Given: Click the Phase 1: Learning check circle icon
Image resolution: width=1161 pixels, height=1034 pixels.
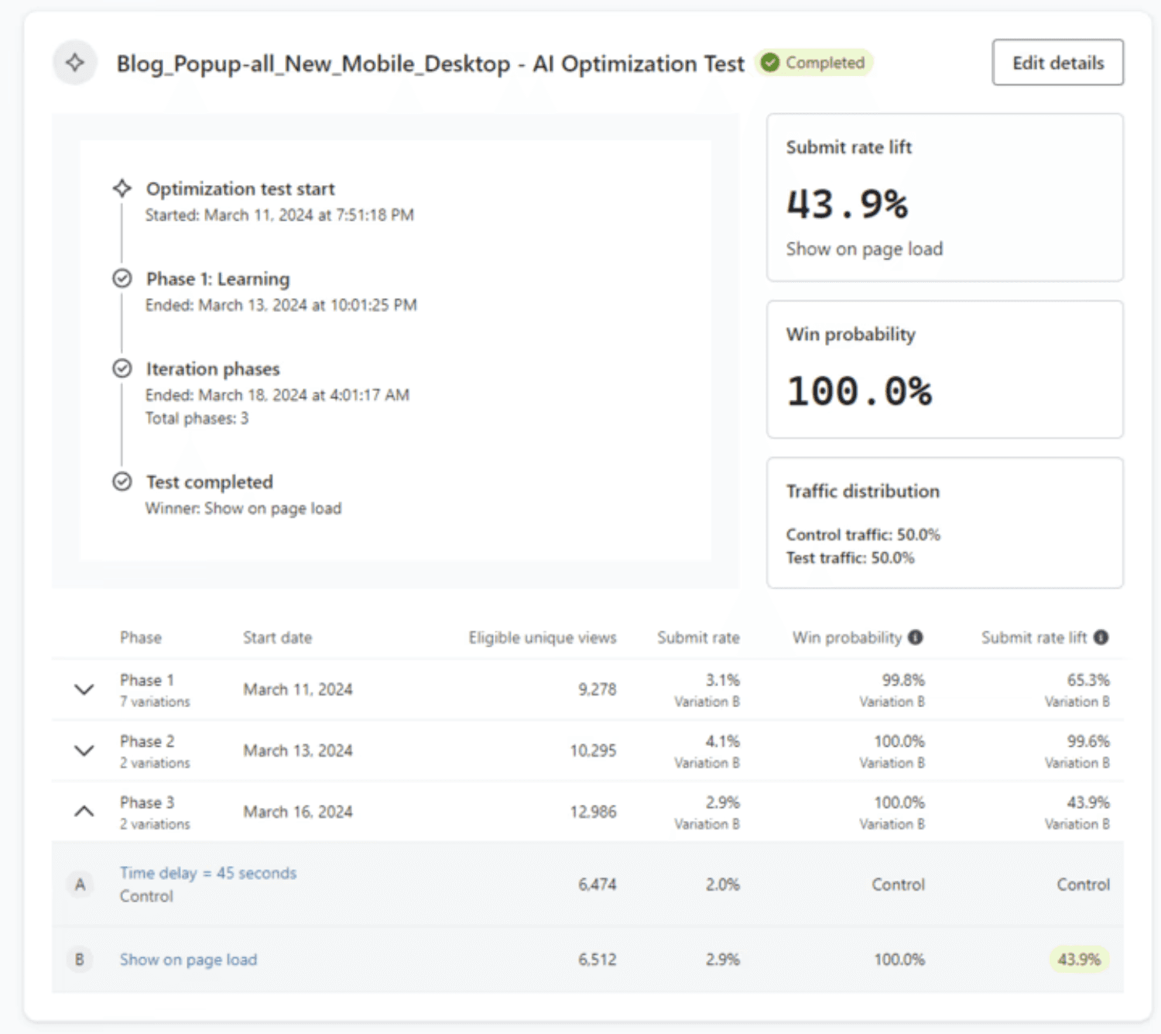Looking at the screenshot, I should point(122,278).
